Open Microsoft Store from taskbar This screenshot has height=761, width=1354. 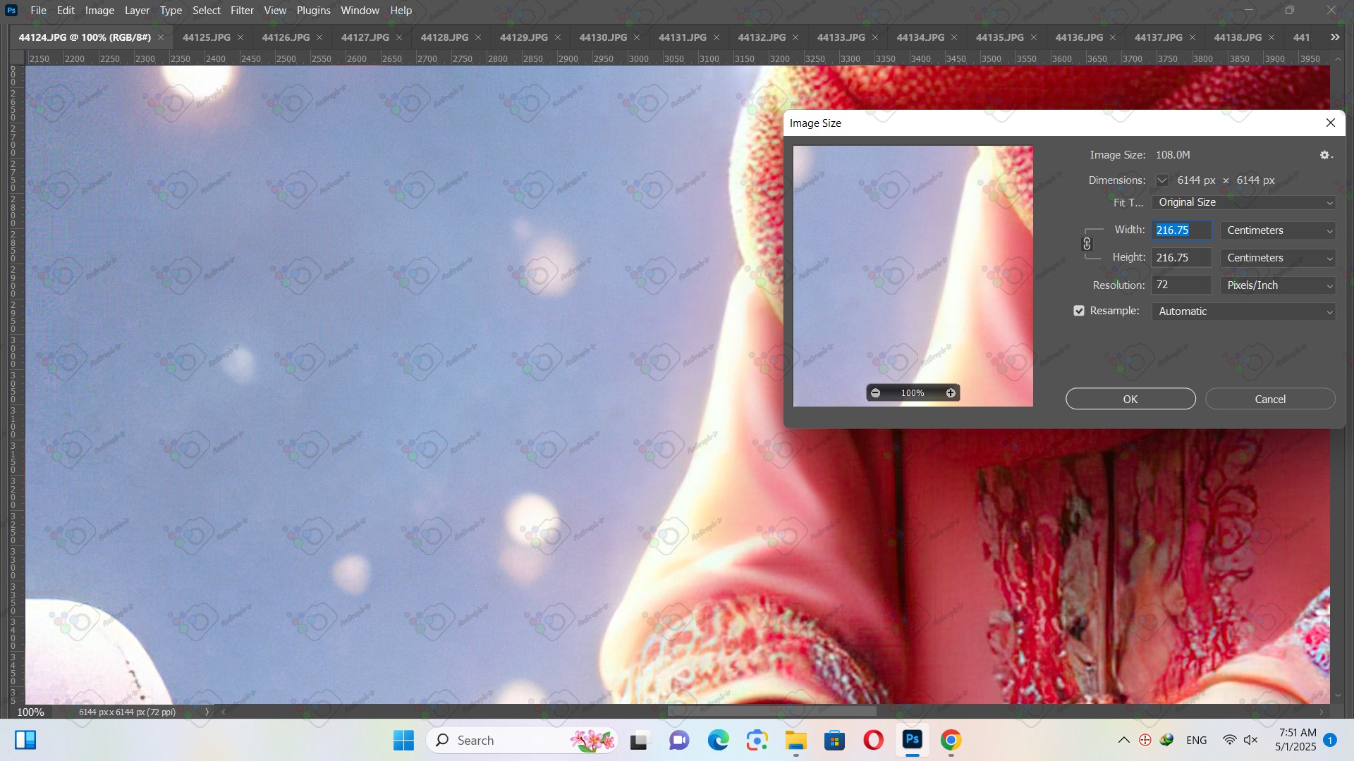834,741
